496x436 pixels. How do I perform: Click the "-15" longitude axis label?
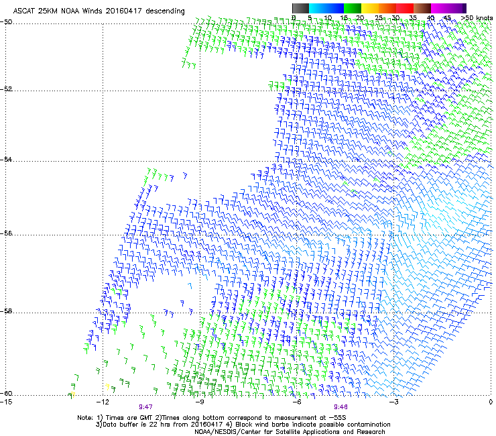click(6, 402)
